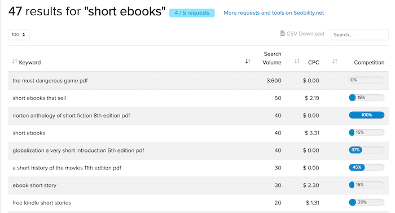
Task: Click the Keyword column header
Action: click(x=30, y=62)
